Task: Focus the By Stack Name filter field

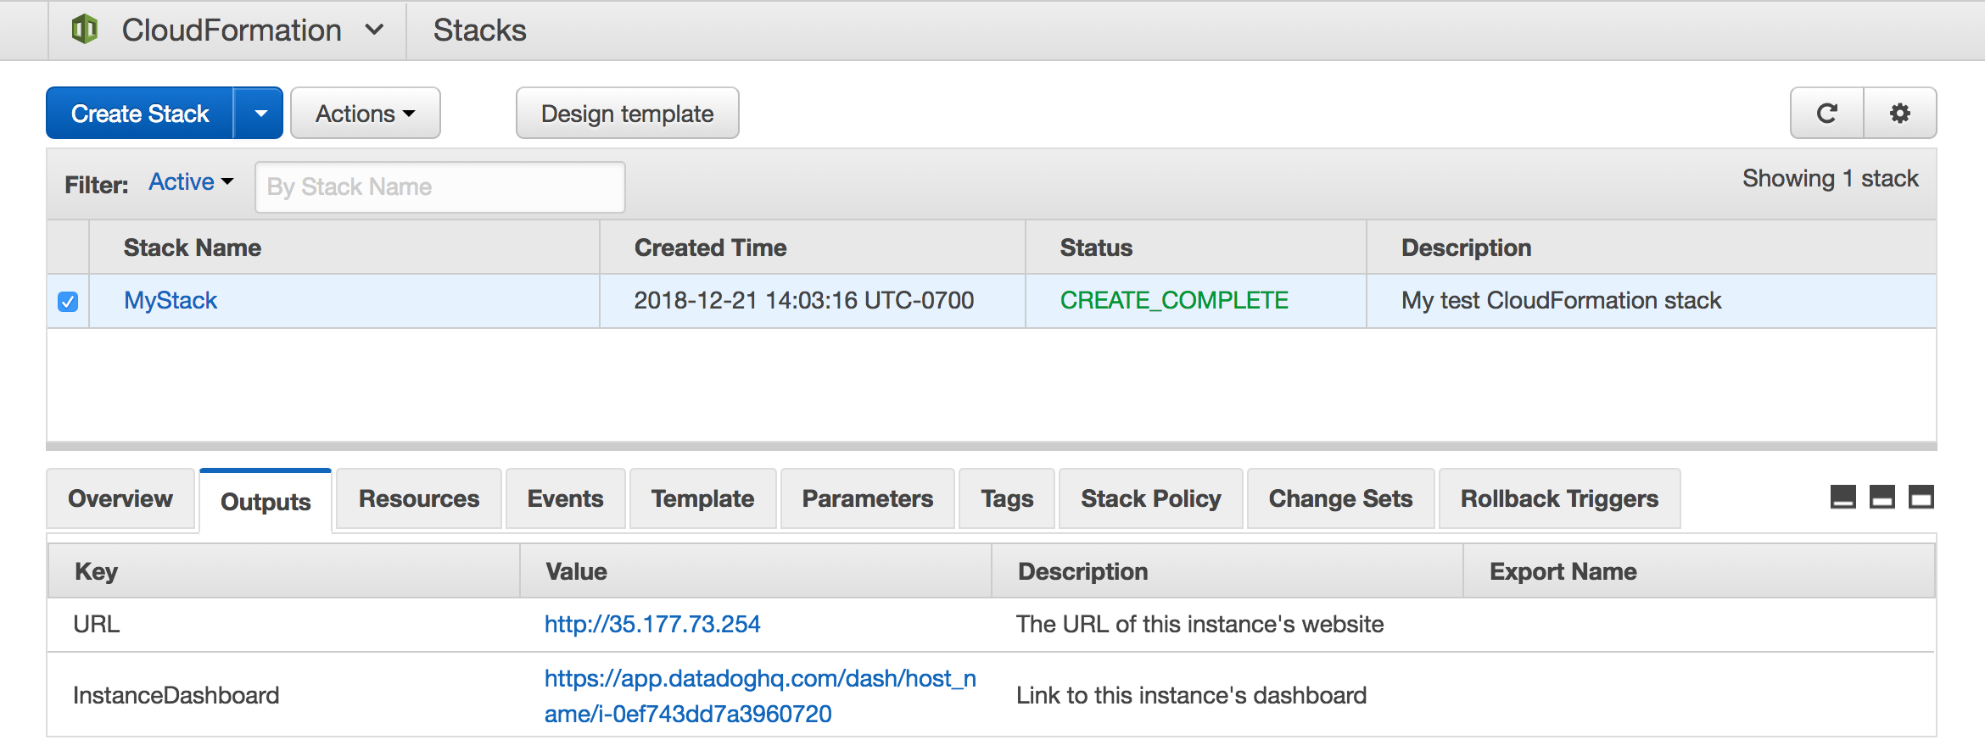Action: tap(440, 186)
